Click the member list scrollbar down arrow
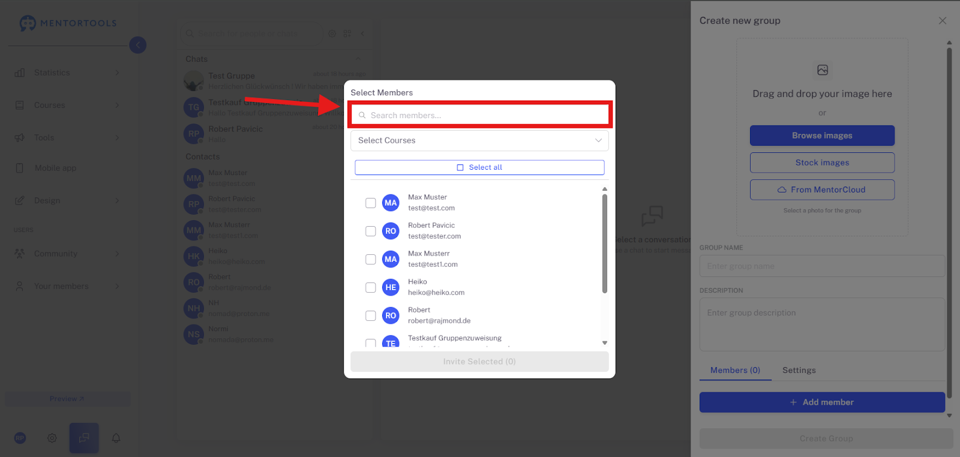 tap(605, 343)
